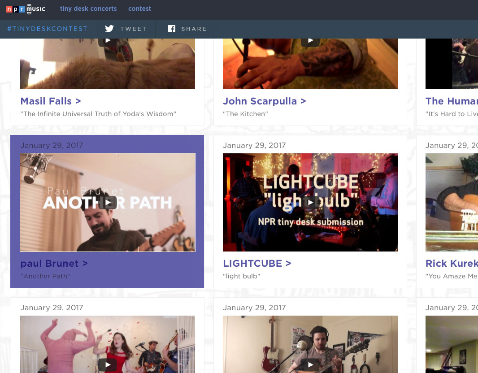Open the contest menu item
Image resolution: width=478 pixels, height=373 pixels.
(x=139, y=9)
